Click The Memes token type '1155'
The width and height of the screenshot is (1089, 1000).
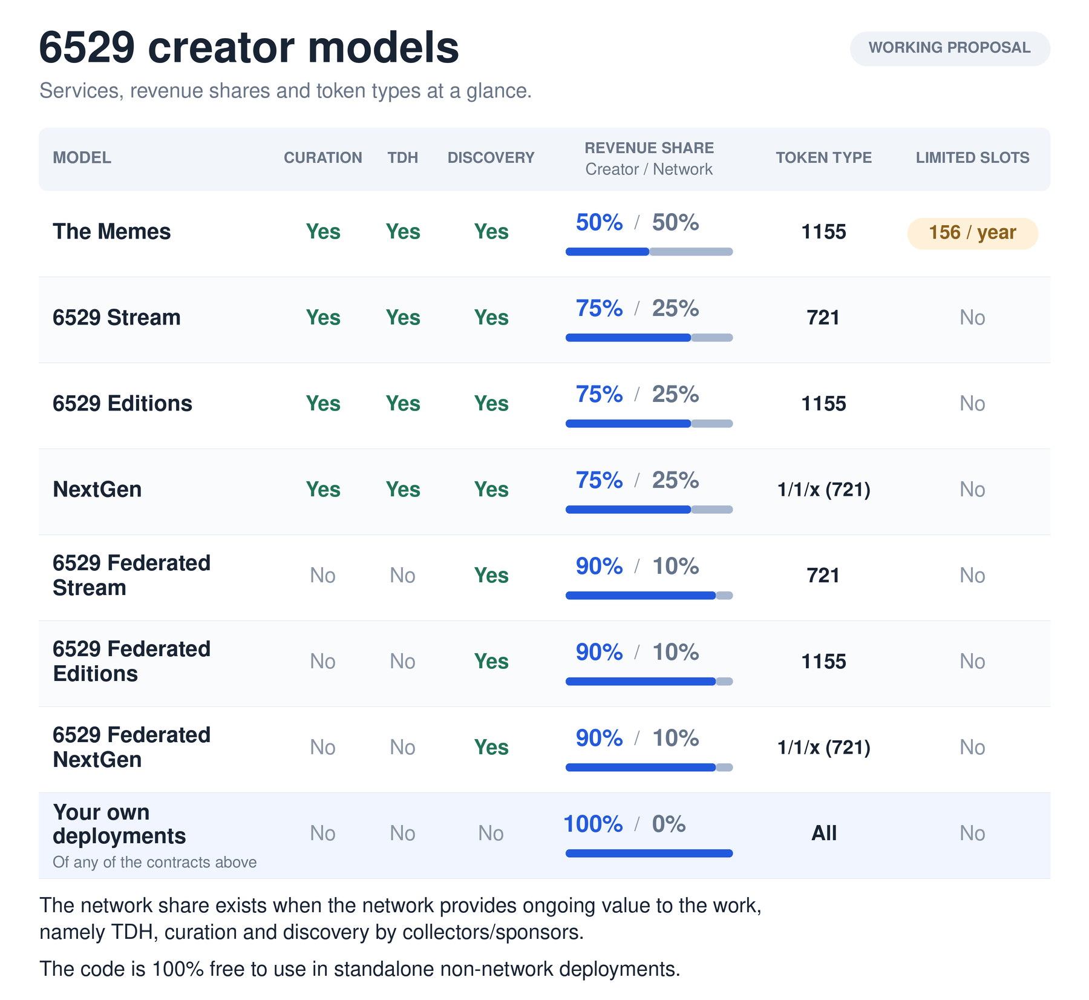(824, 232)
